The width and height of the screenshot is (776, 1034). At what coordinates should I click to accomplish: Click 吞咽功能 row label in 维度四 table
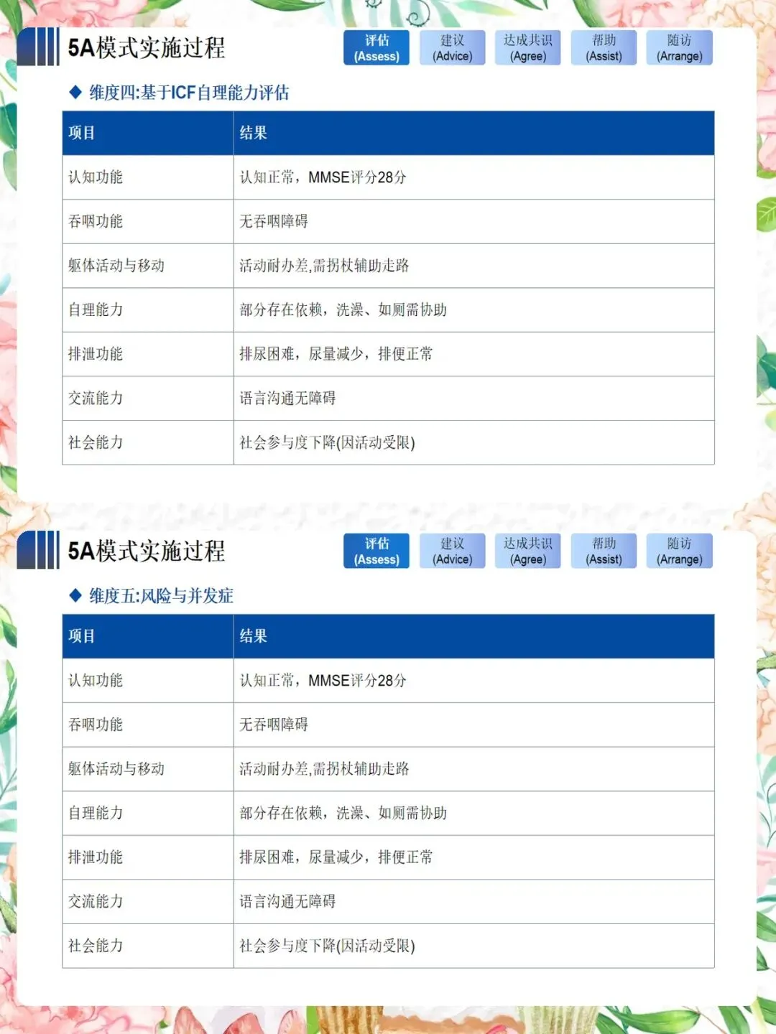(96, 221)
